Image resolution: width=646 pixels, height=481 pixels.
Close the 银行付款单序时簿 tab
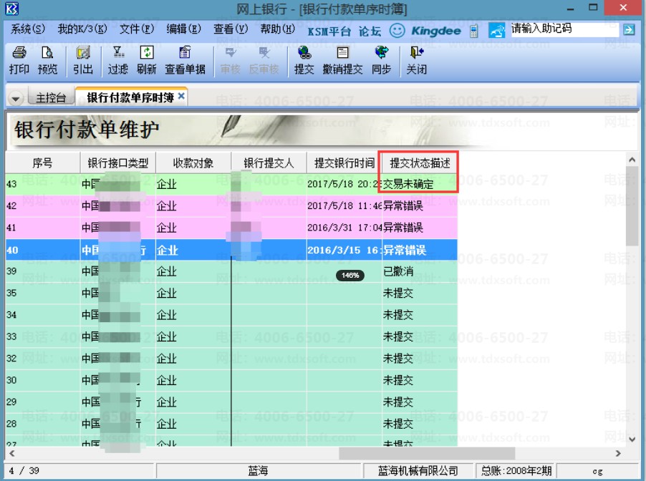pyautogui.click(x=181, y=96)
